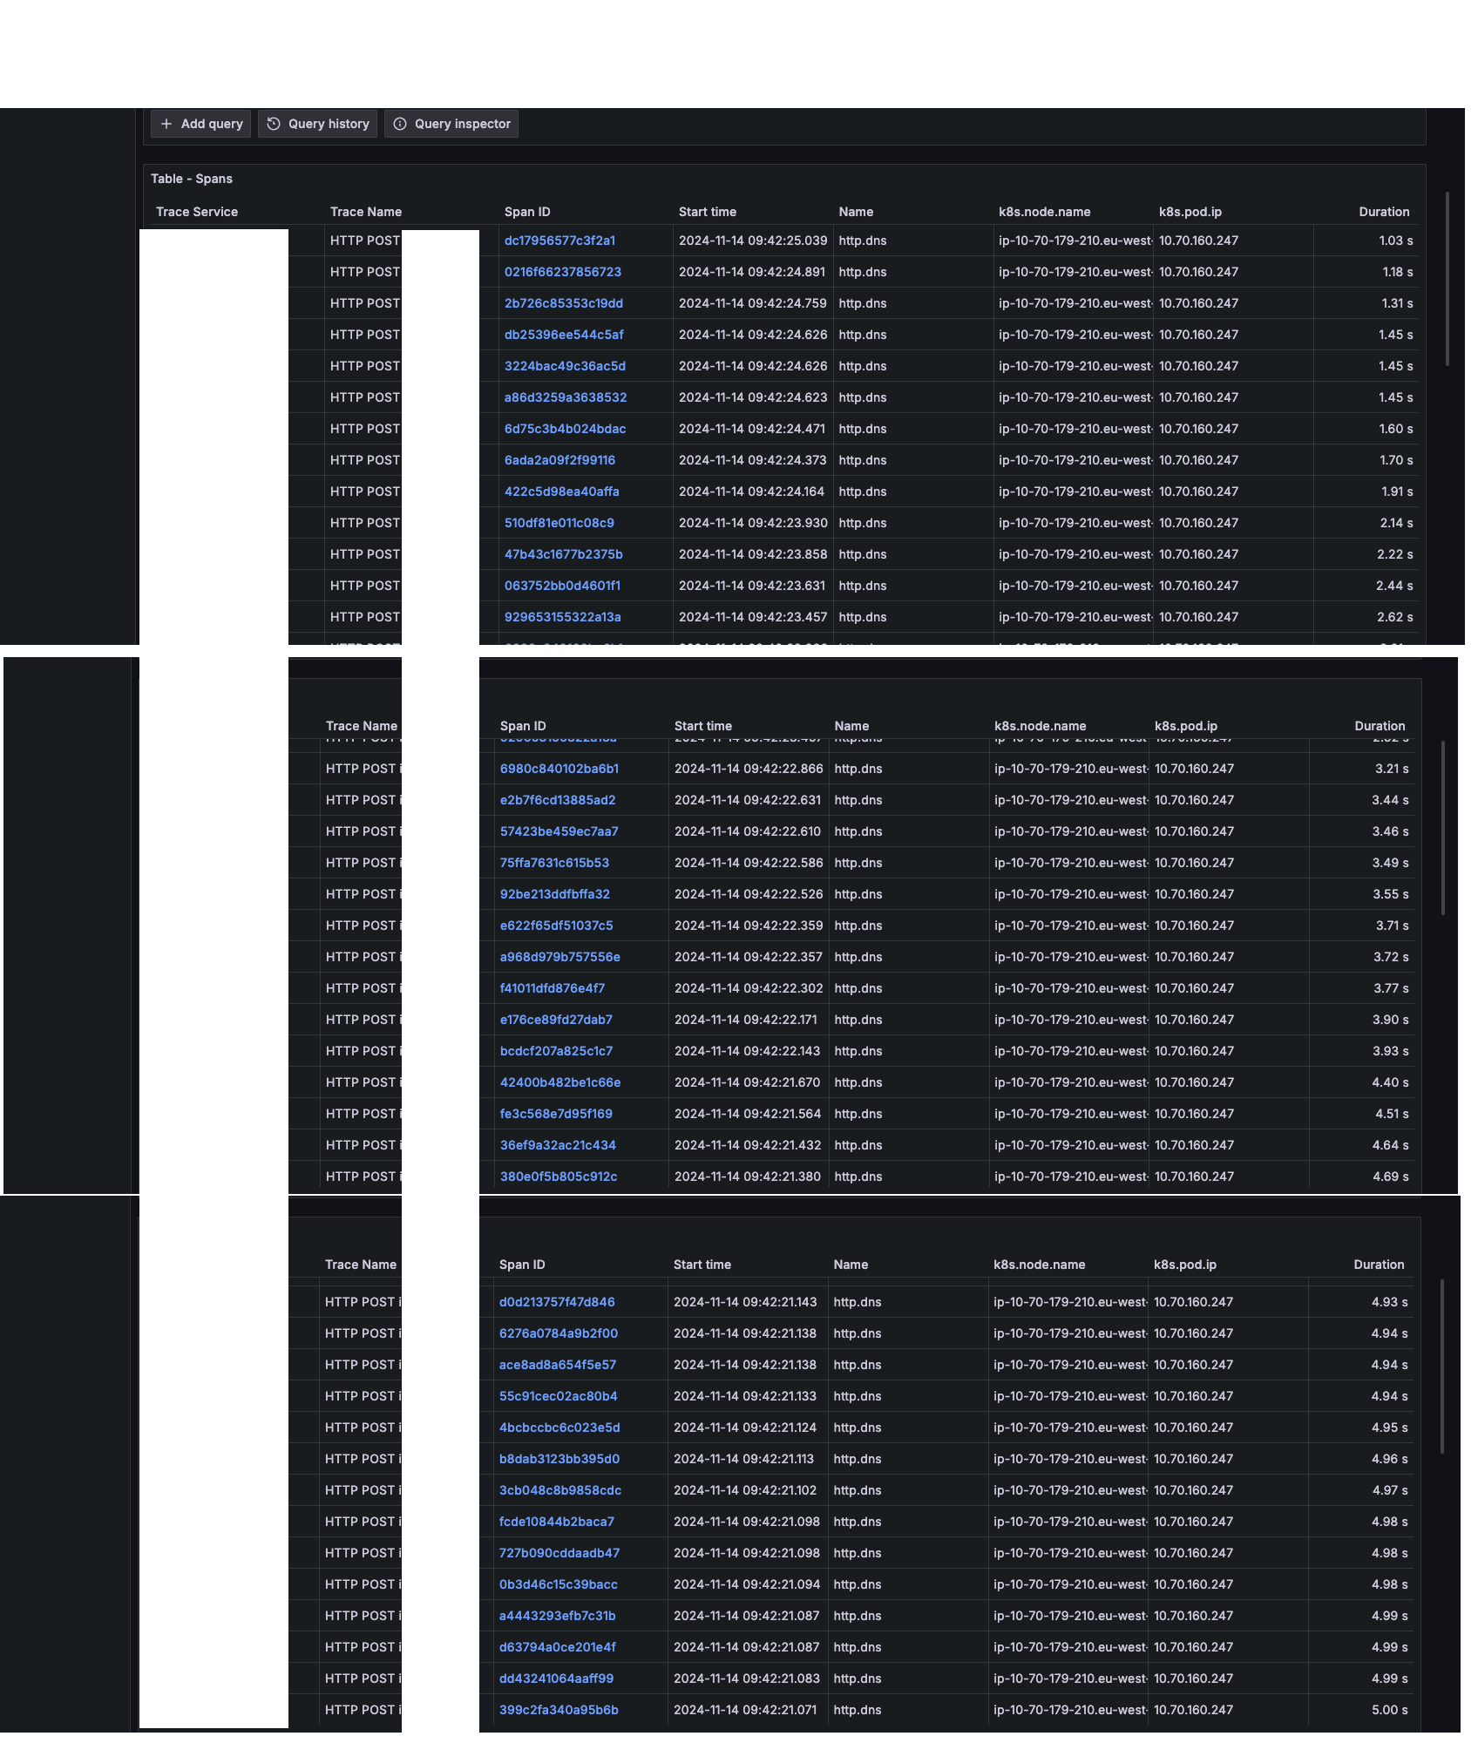Open span 510df81e011c08c9

pyautogui.click(x=559, y=523)
